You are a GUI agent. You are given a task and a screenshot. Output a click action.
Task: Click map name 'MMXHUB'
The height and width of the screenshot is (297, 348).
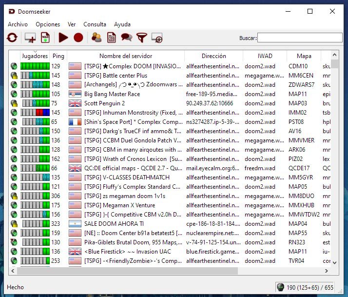point(301,205)
